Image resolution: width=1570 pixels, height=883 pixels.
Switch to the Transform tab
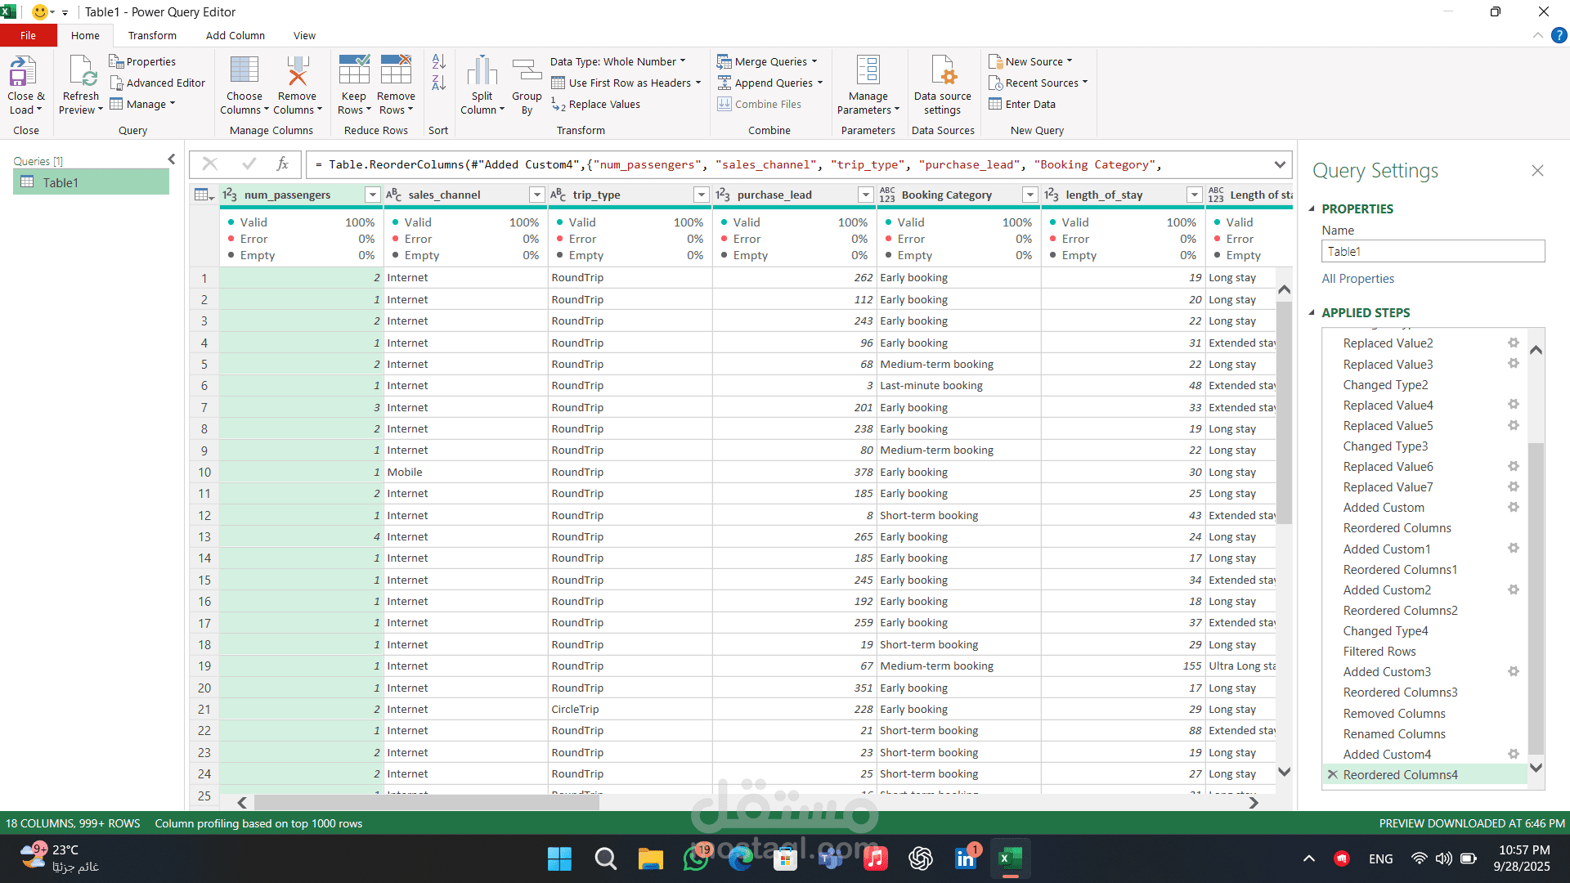click(x=152, y=36)
